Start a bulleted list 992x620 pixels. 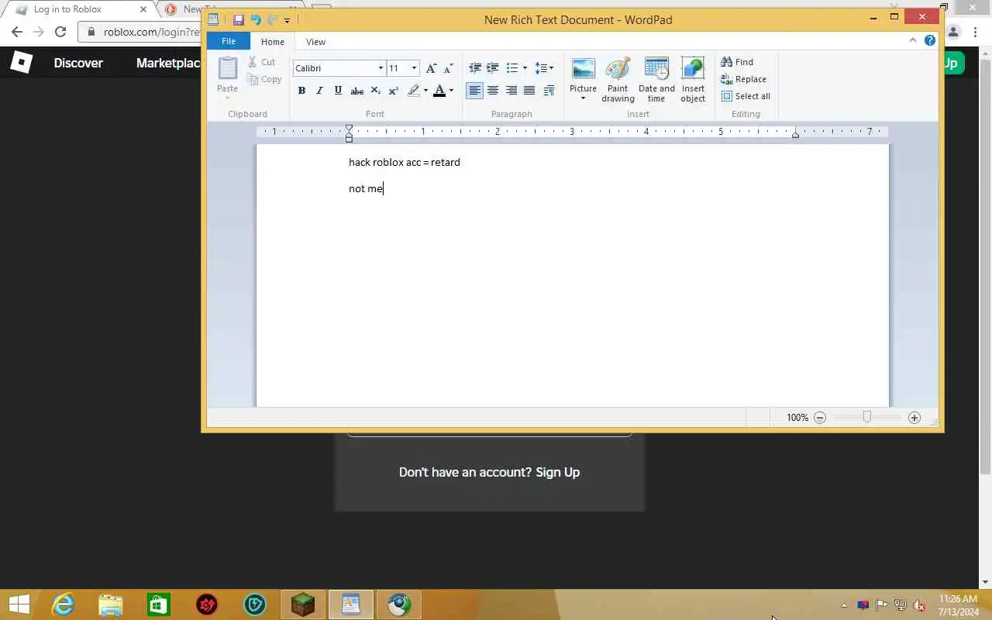[x=511, y=68]
